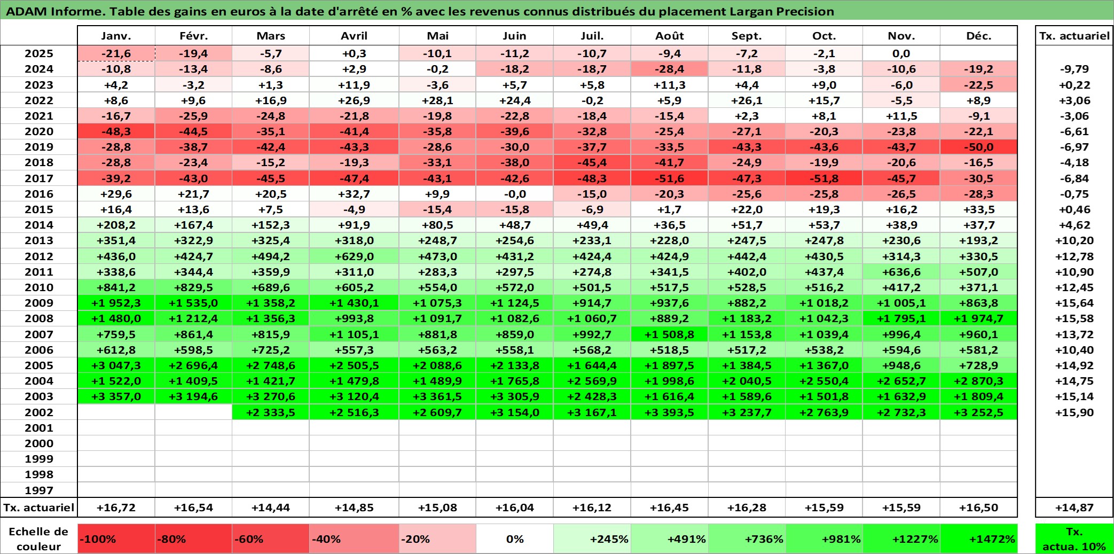Click the +3 047,3 cell in 2005

(x=116, y=365)
